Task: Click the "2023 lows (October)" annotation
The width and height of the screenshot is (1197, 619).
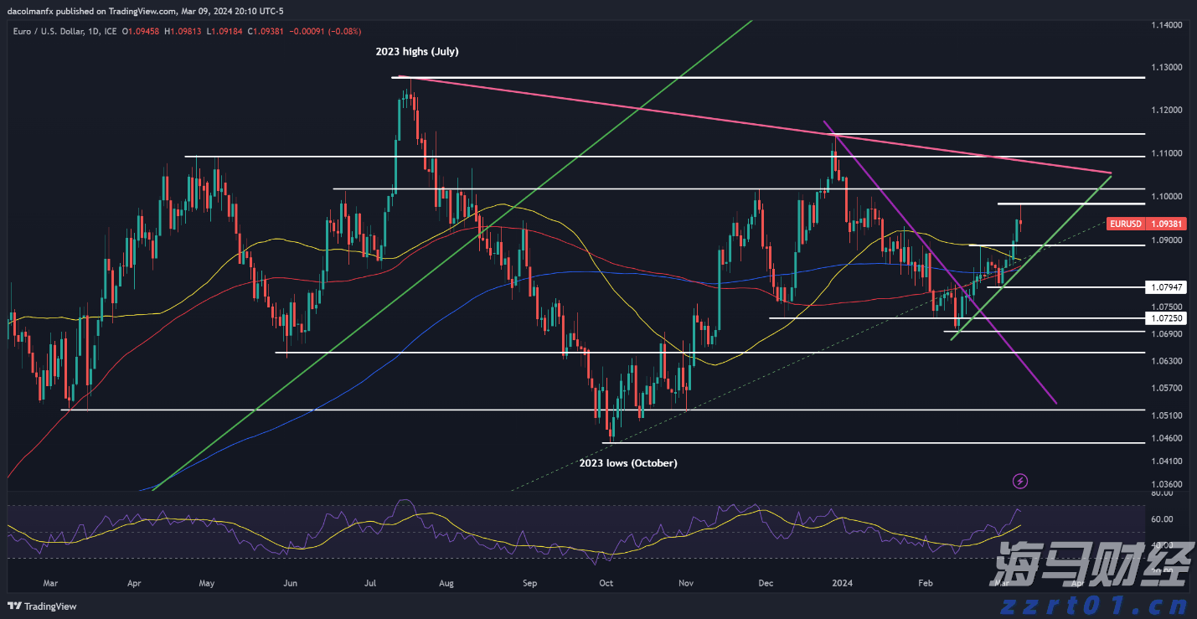Action: pyautogui.click(x=628, y=463)
